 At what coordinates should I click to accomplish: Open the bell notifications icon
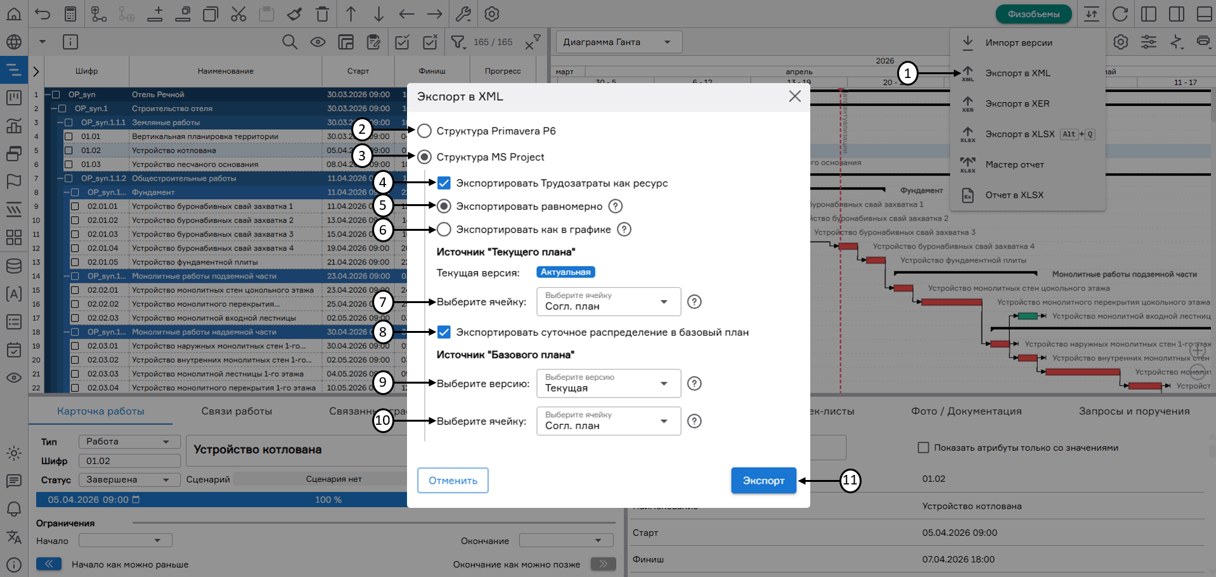click(x=14, y=509)
